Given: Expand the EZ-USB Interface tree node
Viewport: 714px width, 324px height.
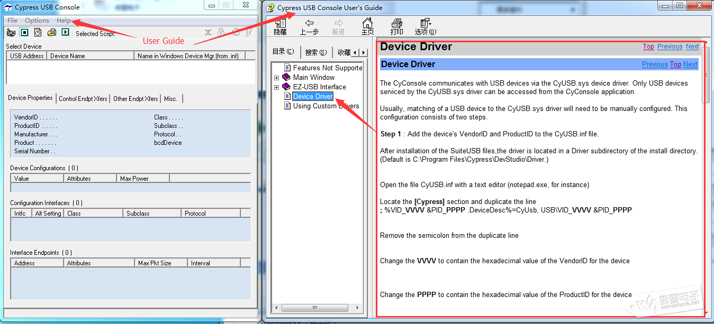Looking at the screenshot, I should coord(276,87).
